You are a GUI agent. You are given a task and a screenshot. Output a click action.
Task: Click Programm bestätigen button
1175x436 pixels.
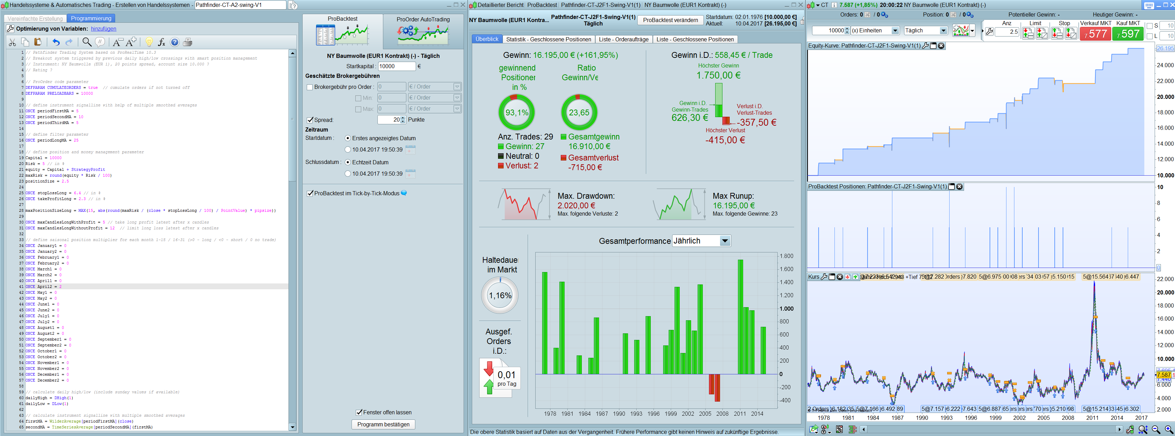383,424
